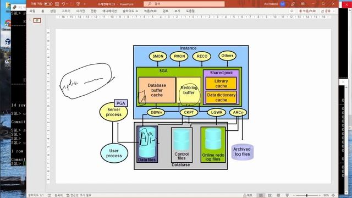Click the accessibility 접근성 status indicator
Image resolution: width=352 pixels, height=198 pixels.
79,195
